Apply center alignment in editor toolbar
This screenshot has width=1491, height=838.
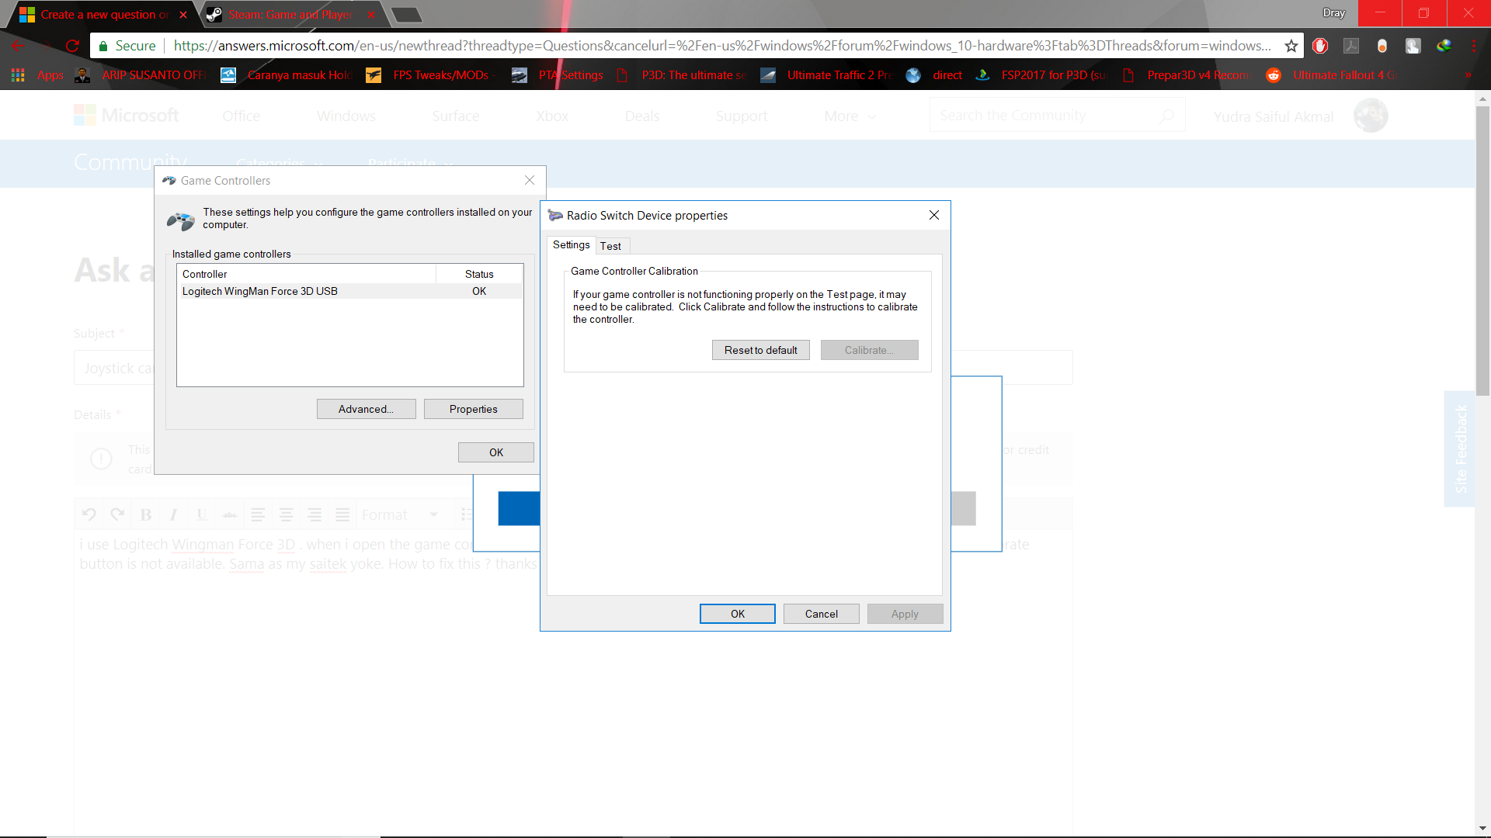click(x=286, y=514)
